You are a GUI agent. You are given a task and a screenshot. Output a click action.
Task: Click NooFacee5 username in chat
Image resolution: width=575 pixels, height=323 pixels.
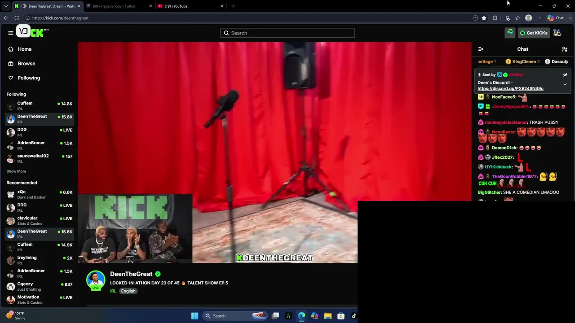[x=504, y=97]
